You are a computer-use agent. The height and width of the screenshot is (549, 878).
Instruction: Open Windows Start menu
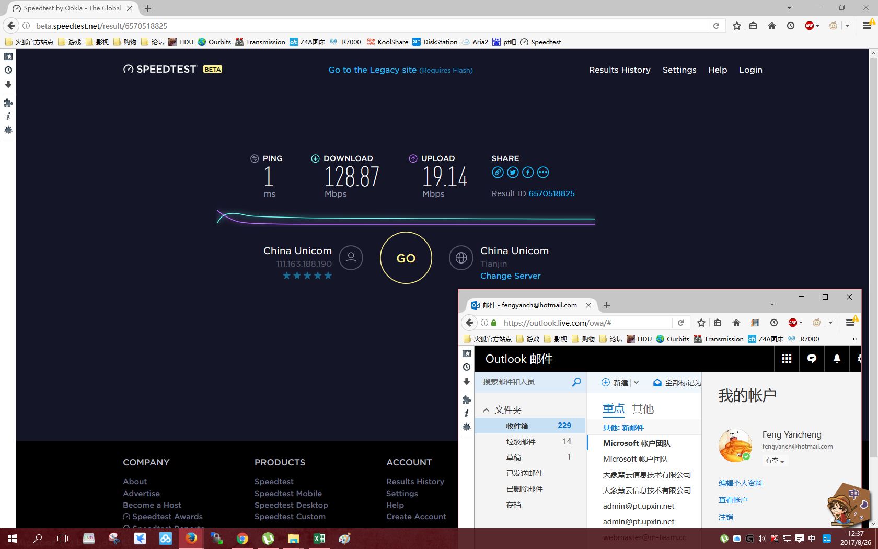pos(13,538)
